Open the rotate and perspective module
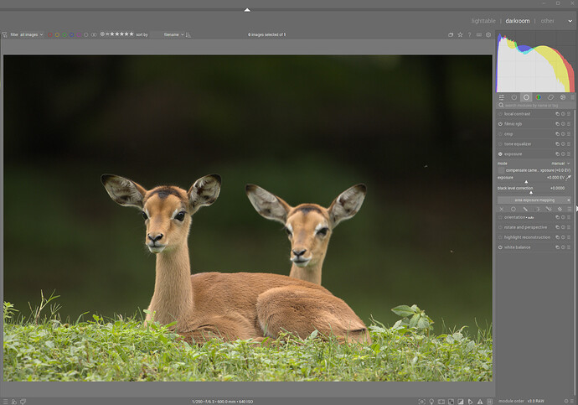 click(525, 227)
